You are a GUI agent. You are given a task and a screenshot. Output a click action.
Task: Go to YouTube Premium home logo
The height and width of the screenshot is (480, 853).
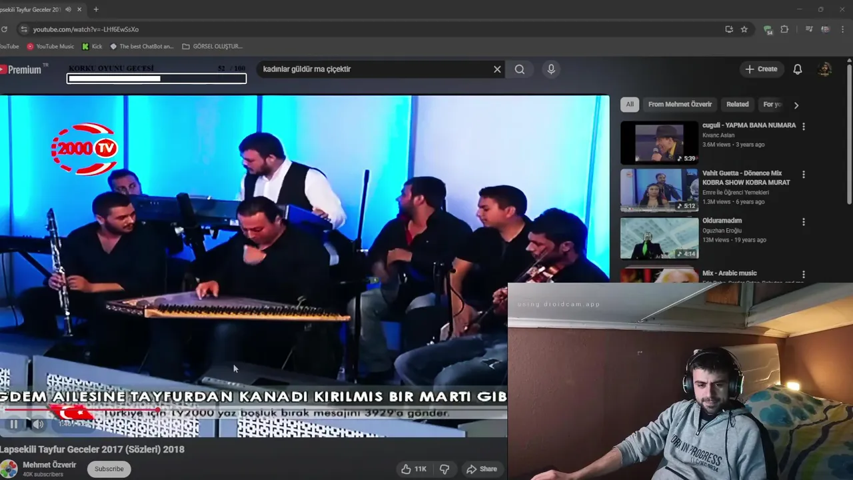point(22,69)
